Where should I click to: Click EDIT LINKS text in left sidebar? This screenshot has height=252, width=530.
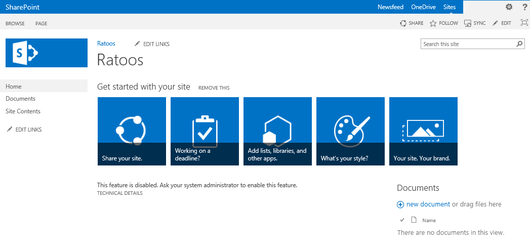point(29,130)
